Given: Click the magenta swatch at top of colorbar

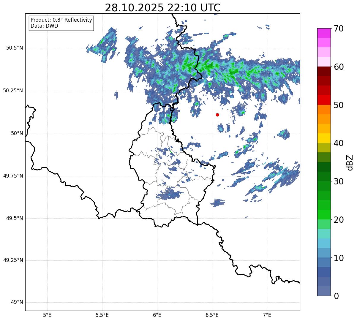Looking at the screenshot, I should 324,33.
